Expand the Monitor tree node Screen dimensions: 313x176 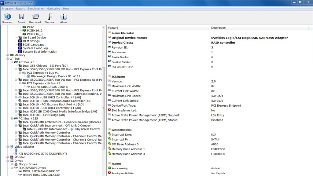[x=8, y=157]
